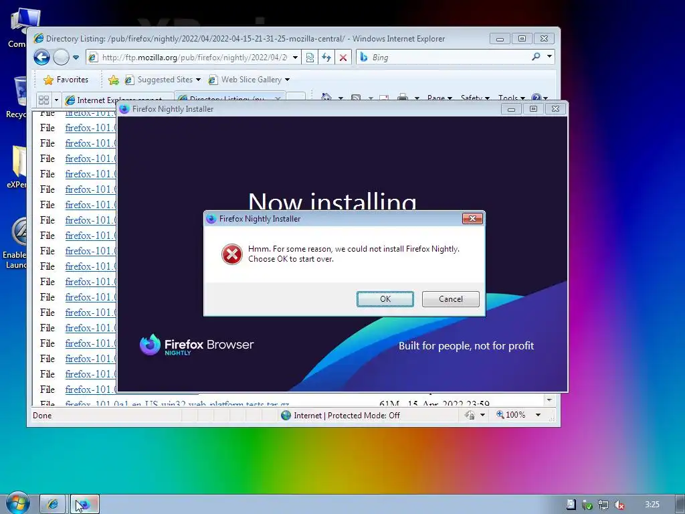Click 'Built for people, not for profit' text

coord(466,346)
